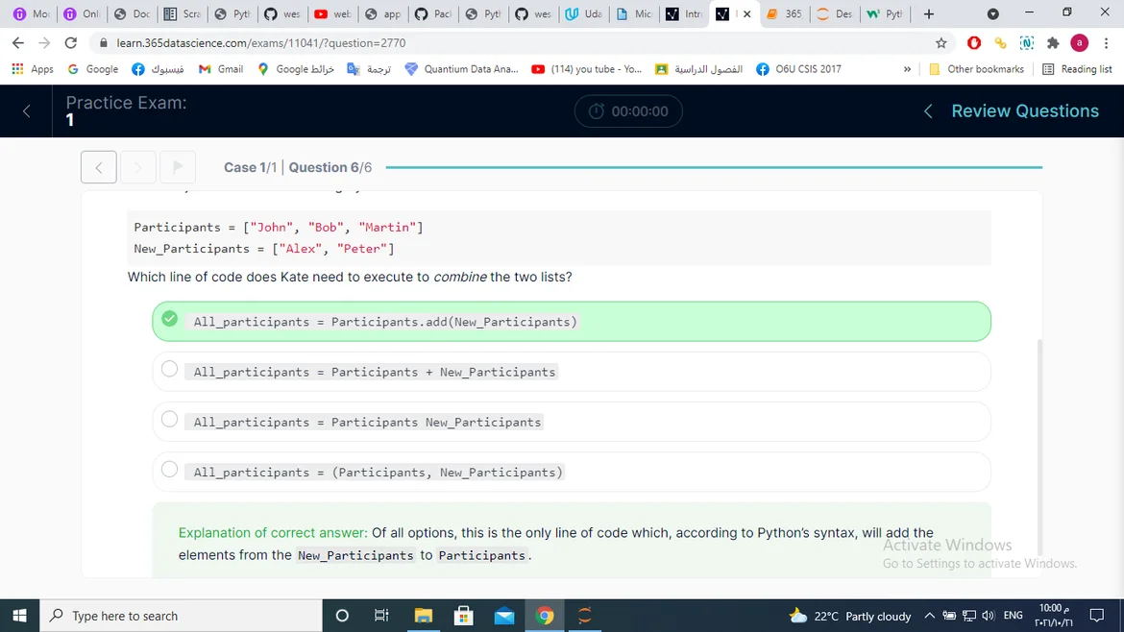Select the (Participants, New_Participants) tuple option
Image resolution: width=1124 pixels, height=632 pixels.
click(170, 471)
